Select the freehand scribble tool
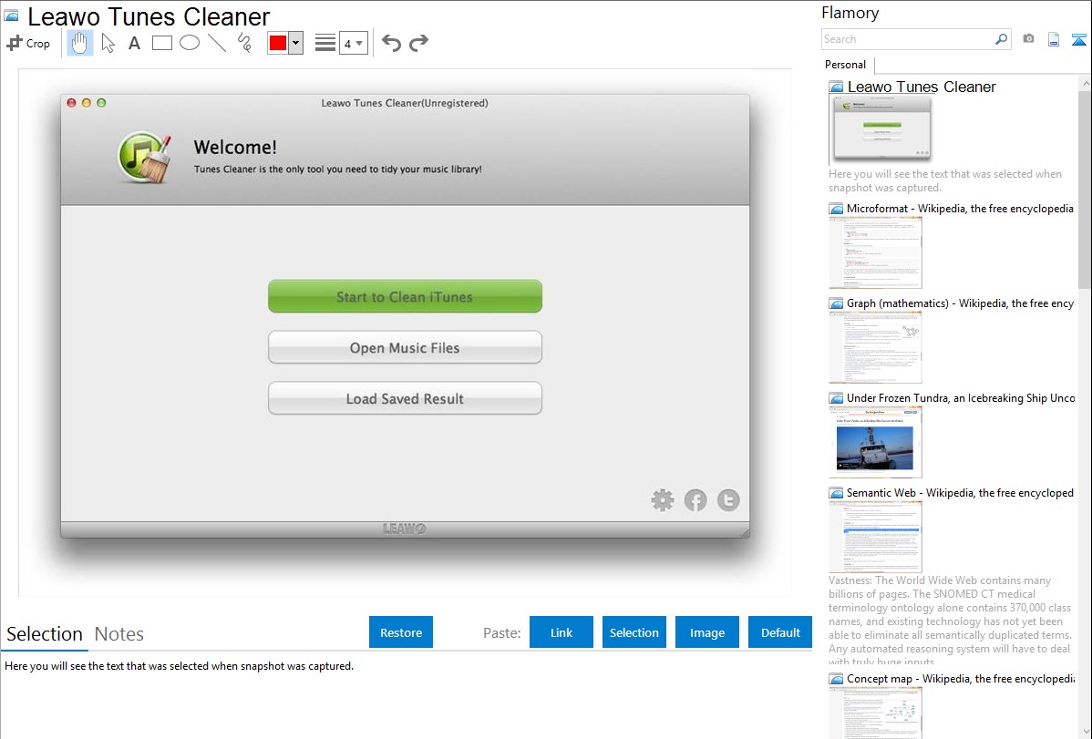The image size is (1092, 739). pyautogui.click(x=244, y=43)
